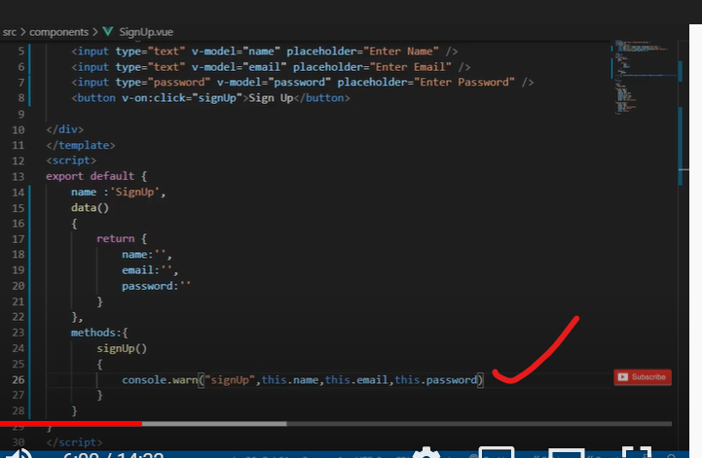Click line number 26 in the gutter

click(x=19, y=379)
